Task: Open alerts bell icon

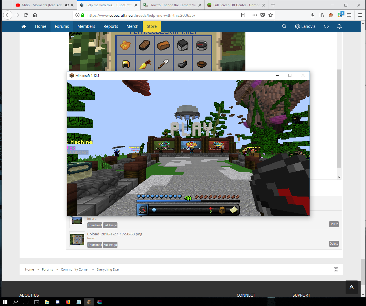Action: pos(339,26)
